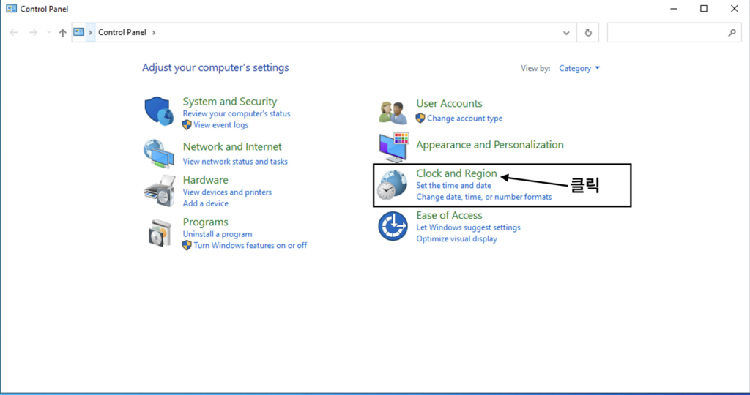Click the Back arrow in navigation bar
Screen dimensions: 750x395
point(13,32)
